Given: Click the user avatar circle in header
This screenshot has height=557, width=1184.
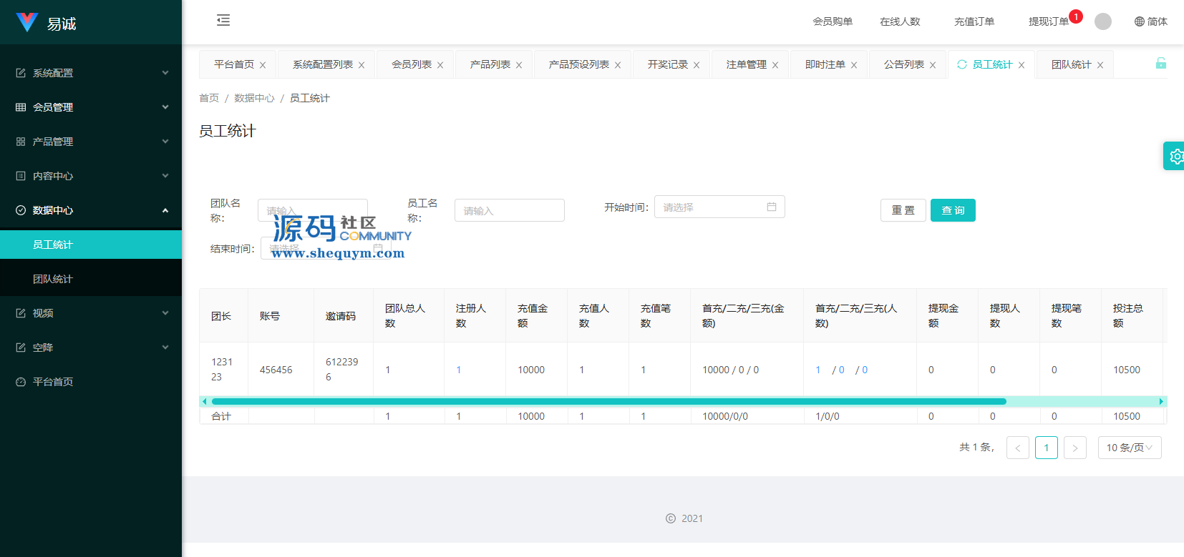Looking at the screenshot, I should [1103, 21].
